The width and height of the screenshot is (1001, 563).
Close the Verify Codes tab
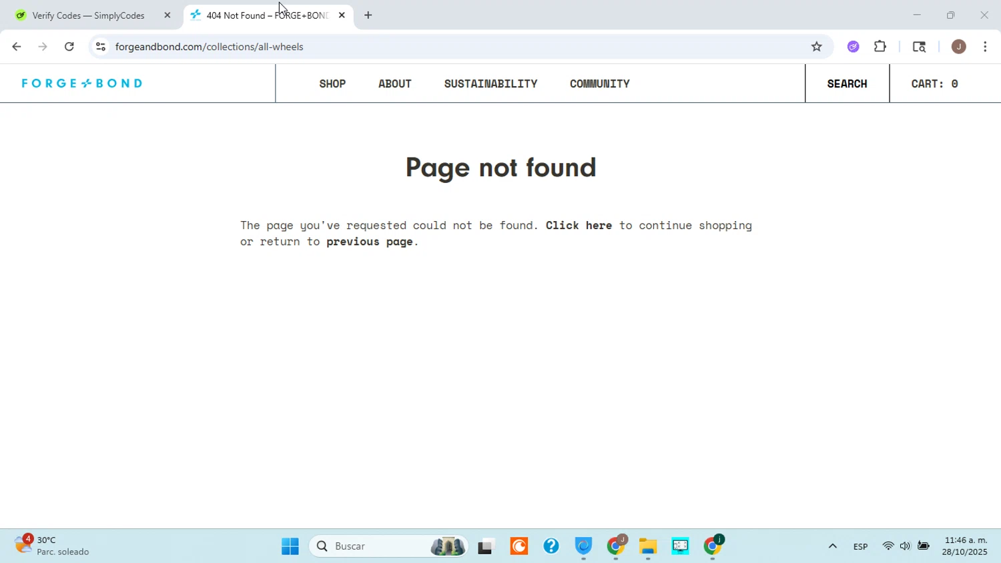(x=168, y=15)
